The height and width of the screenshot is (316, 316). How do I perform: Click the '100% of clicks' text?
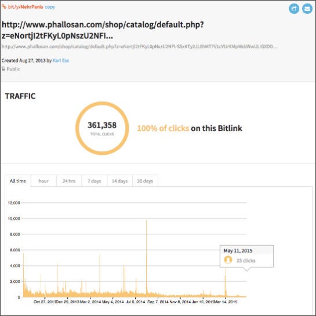coord(163,128)
